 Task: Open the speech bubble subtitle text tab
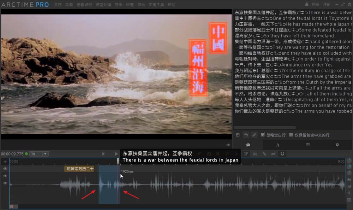(248, 145)
